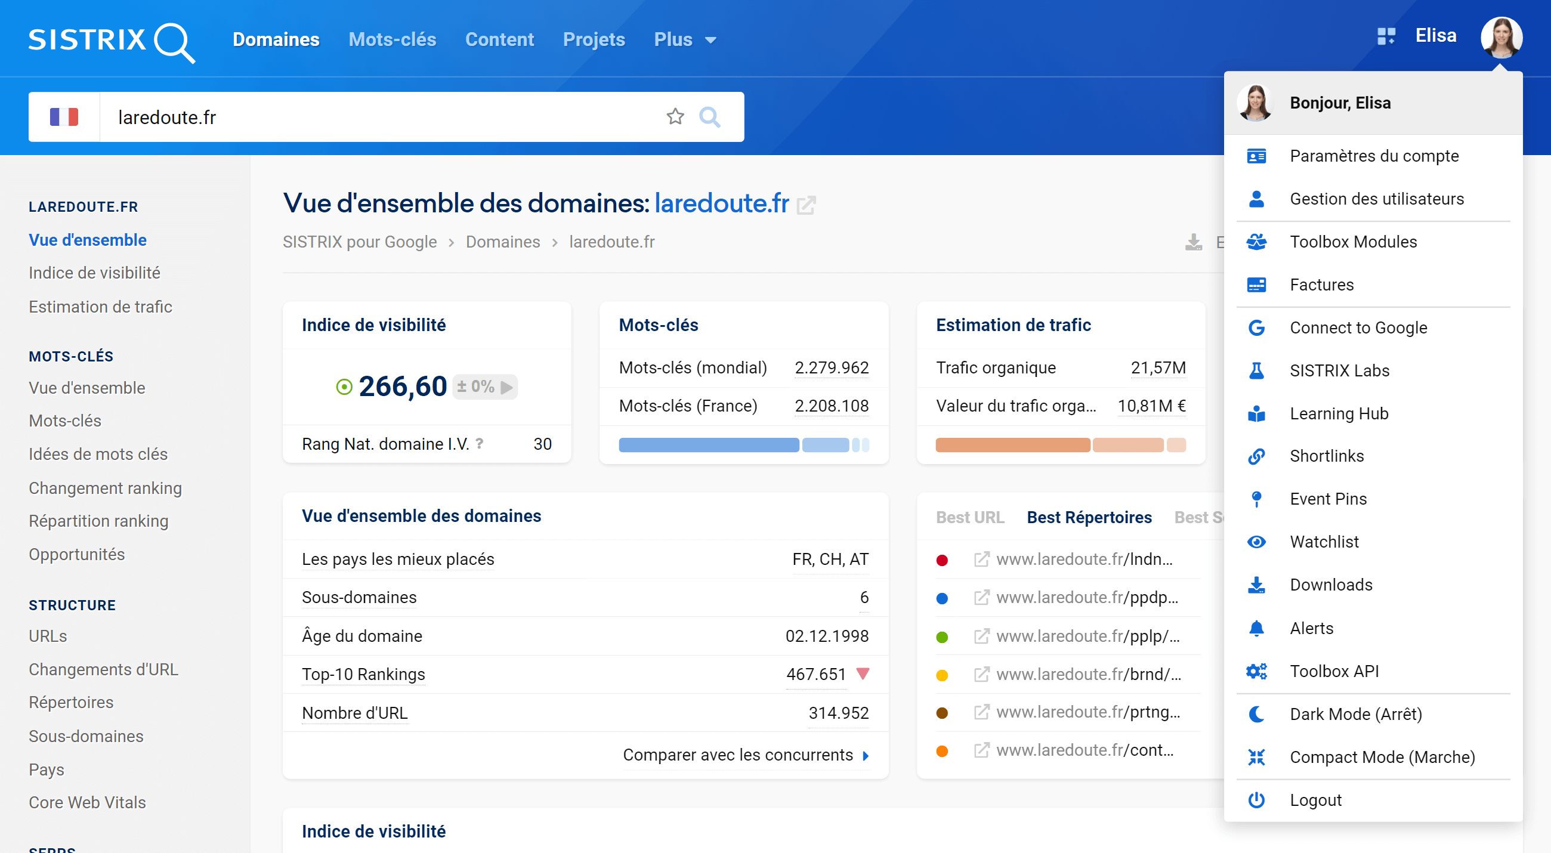Click the help question mark by Rang Nat.
This screenshot has height=853, width=1551.
point(479,443)
